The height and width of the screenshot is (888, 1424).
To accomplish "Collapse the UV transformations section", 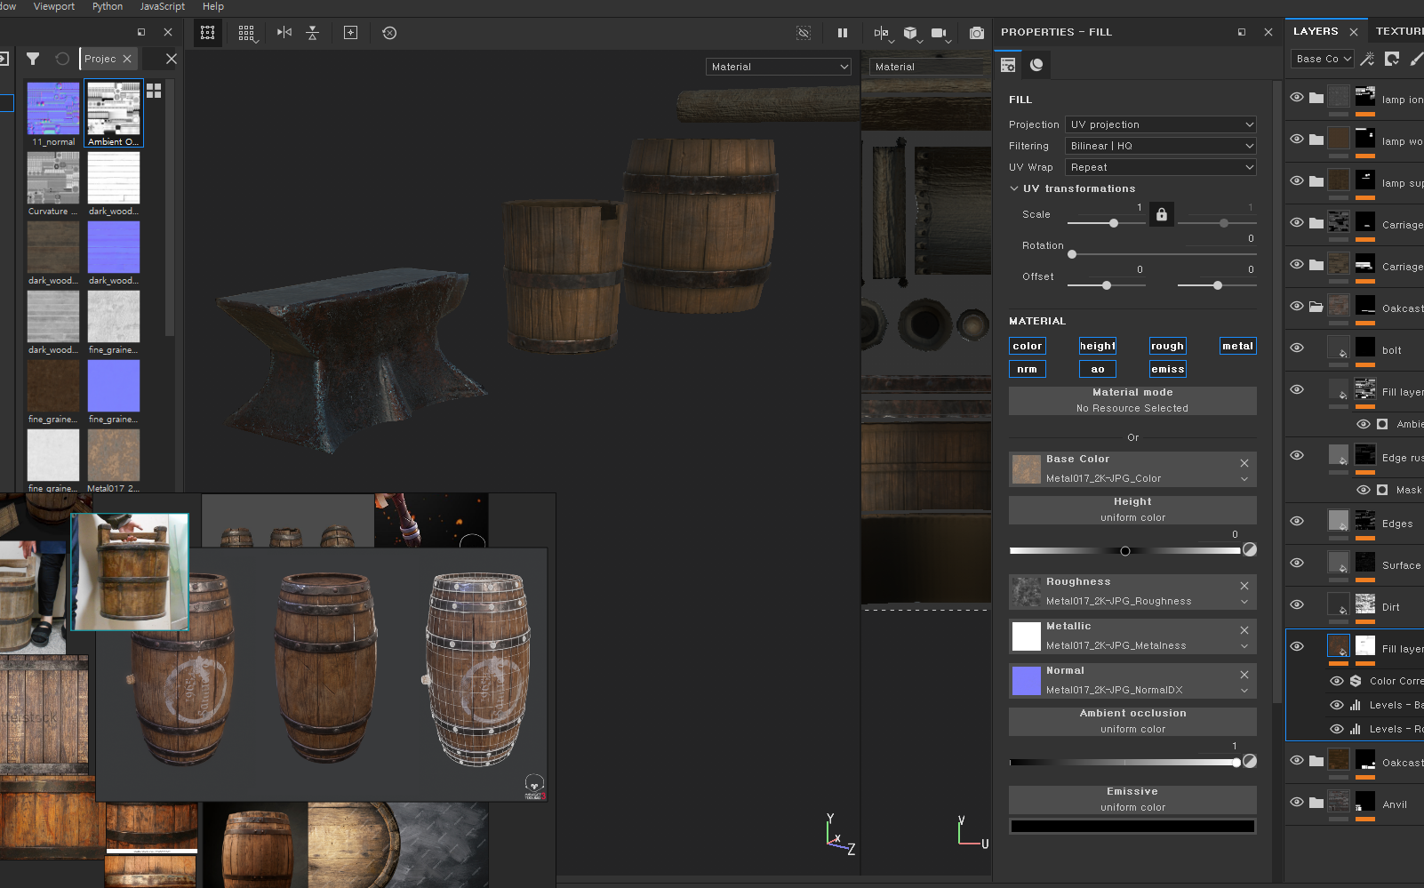I will point(1014,188).
